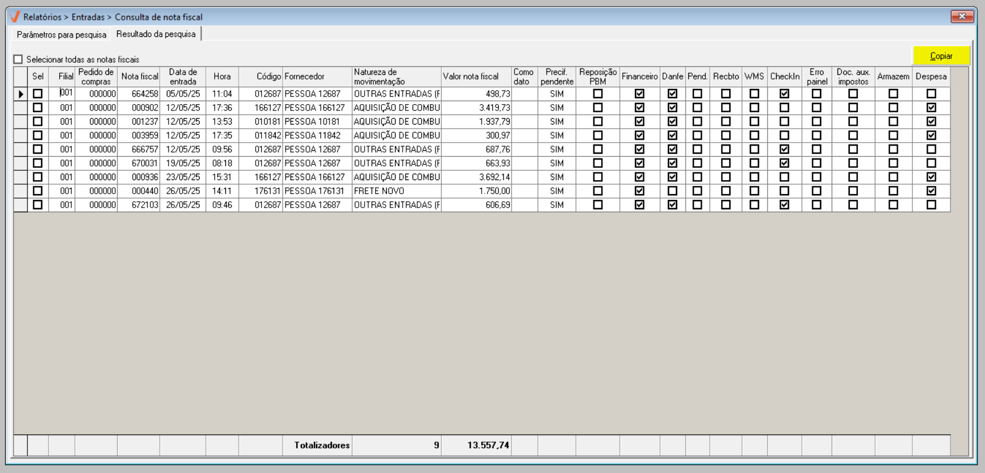Switch to Parâmetros para pesquisa tab
This screenshot has height=473, width=985.
(61, 34)
